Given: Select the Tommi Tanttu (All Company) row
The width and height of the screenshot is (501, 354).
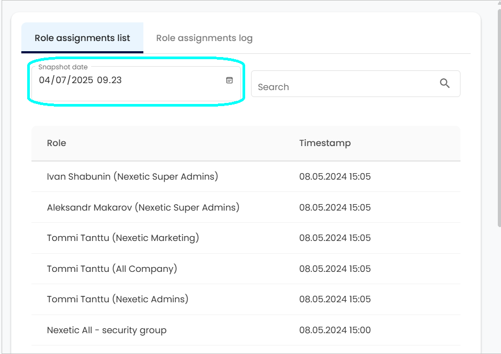Looking at the screenshot, I should [x=246, y=269].
